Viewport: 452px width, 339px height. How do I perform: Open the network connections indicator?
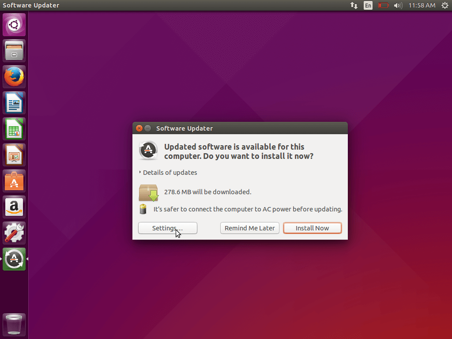(x=354, y=5)
